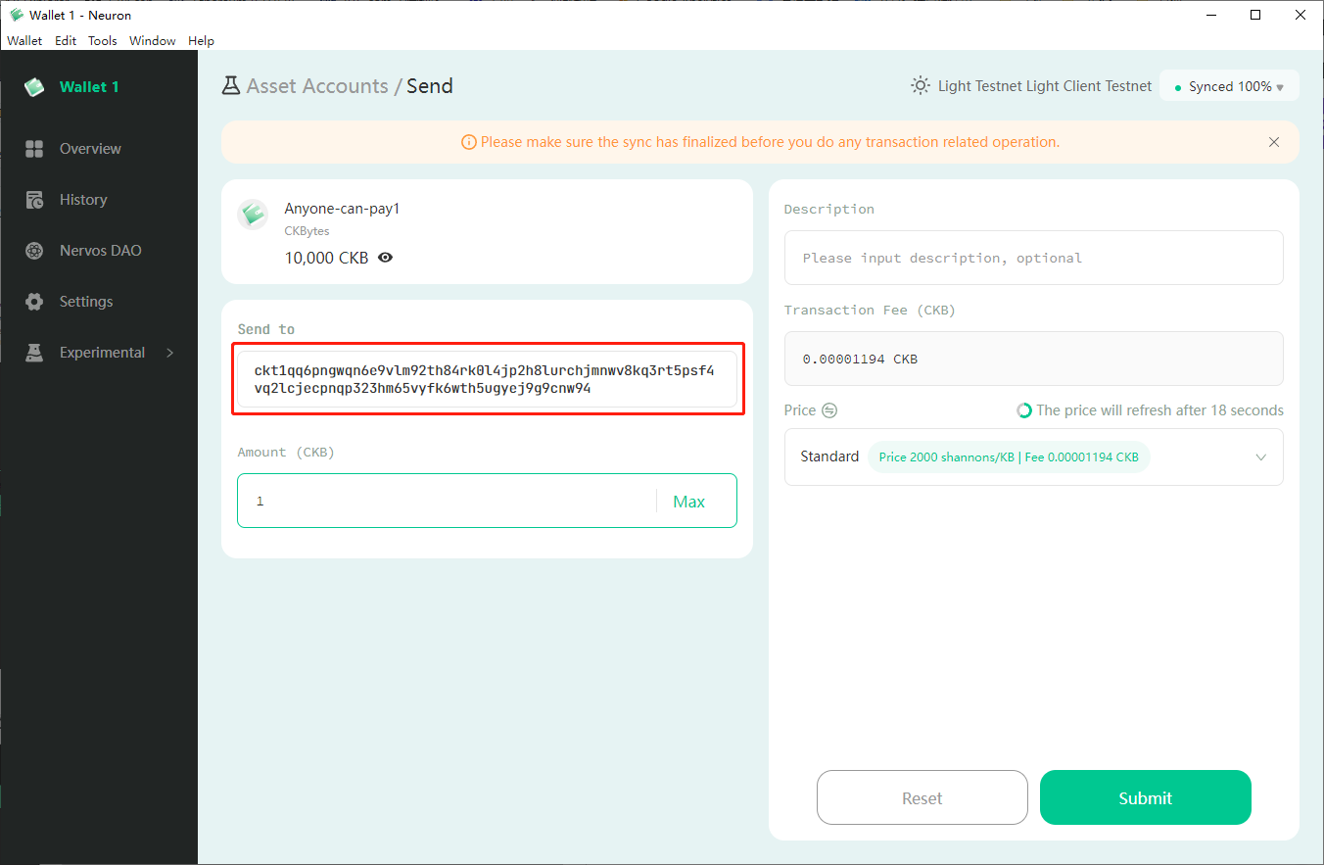Image resolution: width=1324 pixels, height=865 pixels.
Task: Dismiss the sync warning banner
Action: tap(1274, 142)
